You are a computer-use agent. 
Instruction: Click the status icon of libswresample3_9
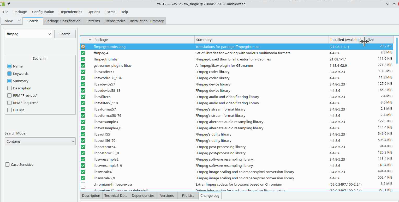(83, 166)
